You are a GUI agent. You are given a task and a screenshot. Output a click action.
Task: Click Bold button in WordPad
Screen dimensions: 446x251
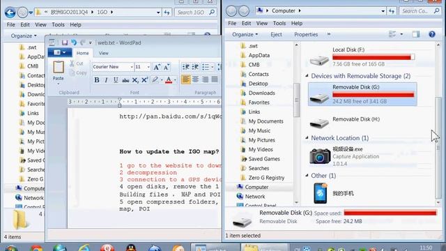97,80
